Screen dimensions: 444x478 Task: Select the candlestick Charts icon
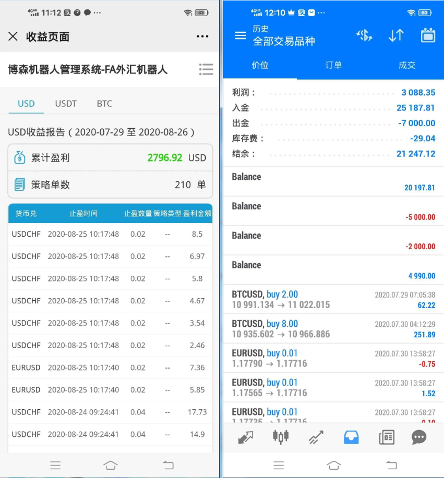[x=280, y=437]
